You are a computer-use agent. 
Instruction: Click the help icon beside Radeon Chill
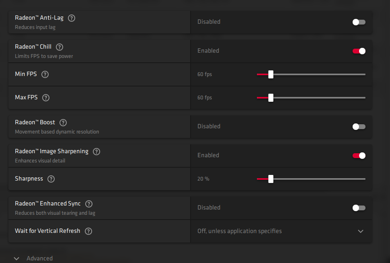(x=60, y=47)
